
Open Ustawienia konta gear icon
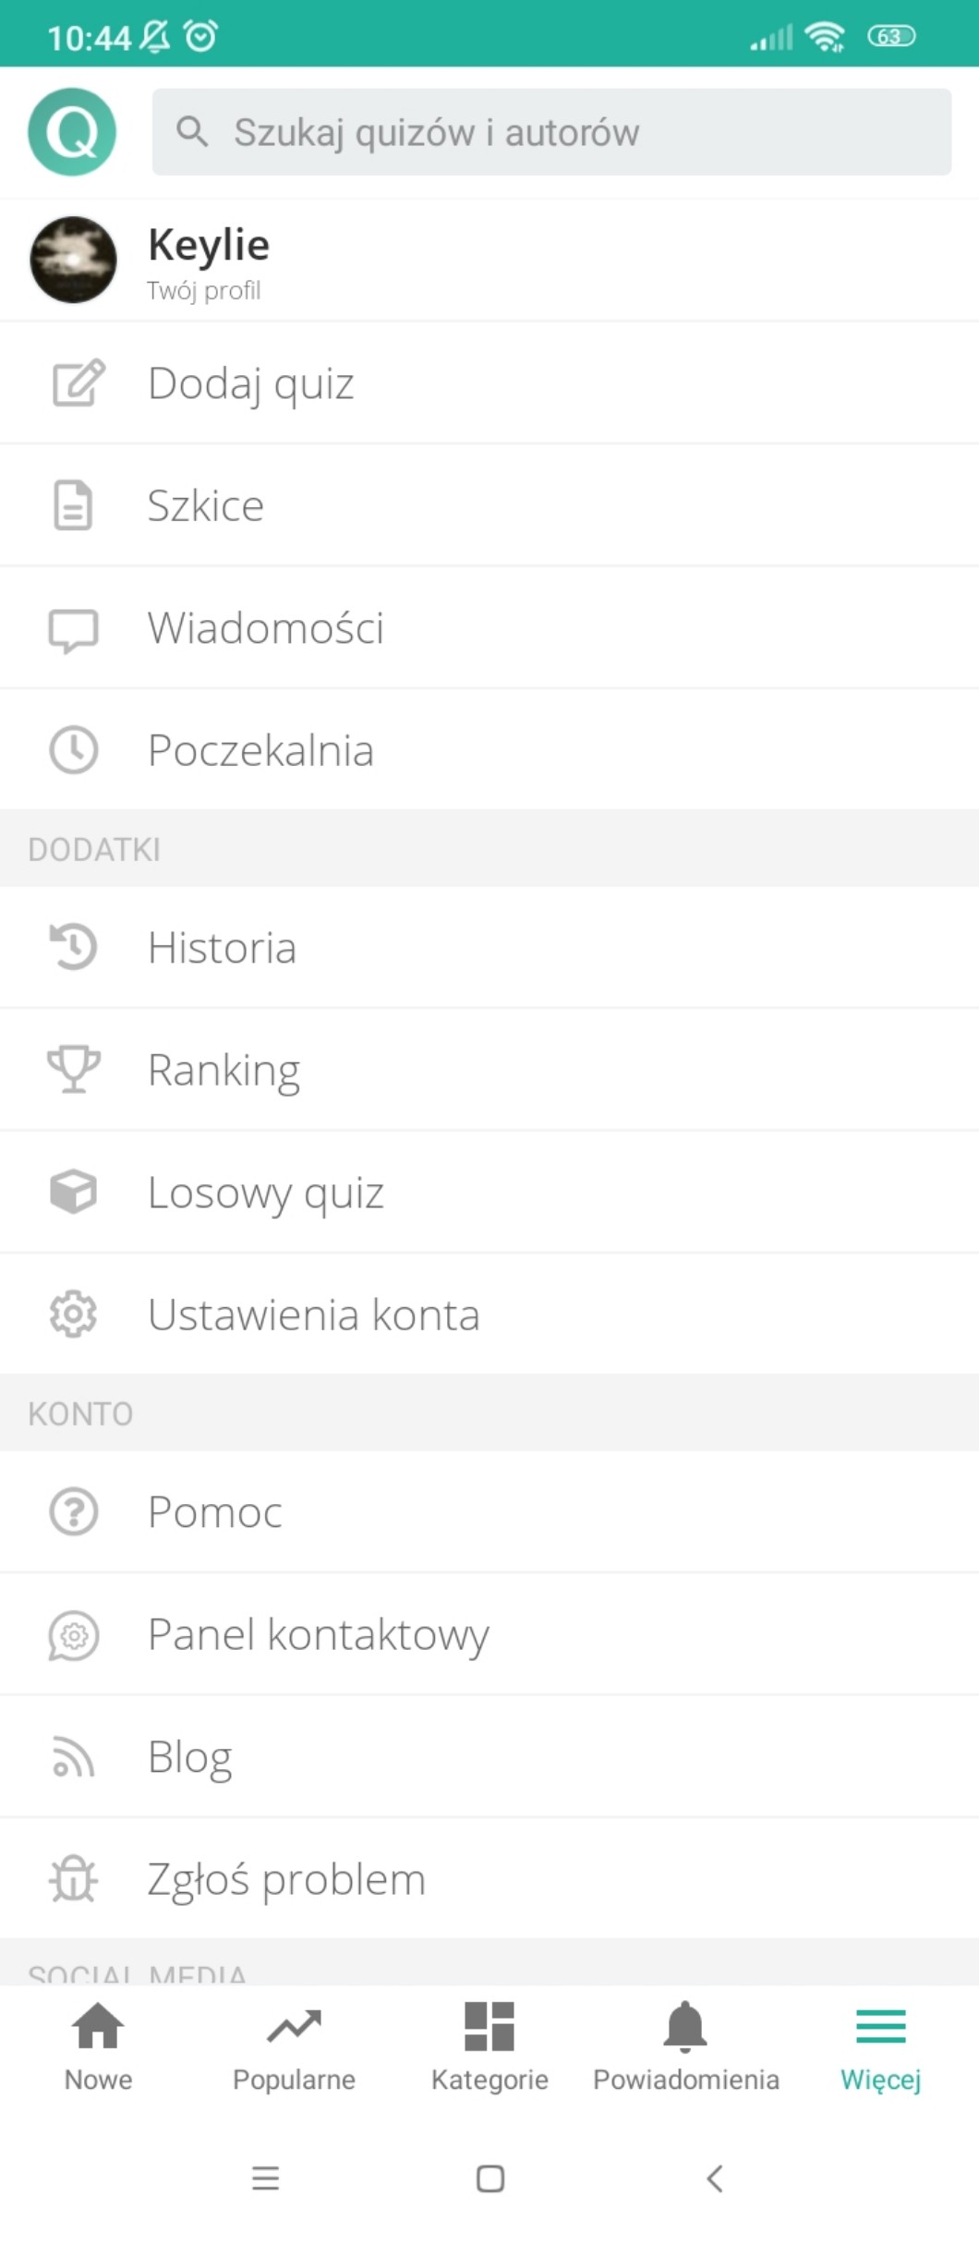[73, 1314]
